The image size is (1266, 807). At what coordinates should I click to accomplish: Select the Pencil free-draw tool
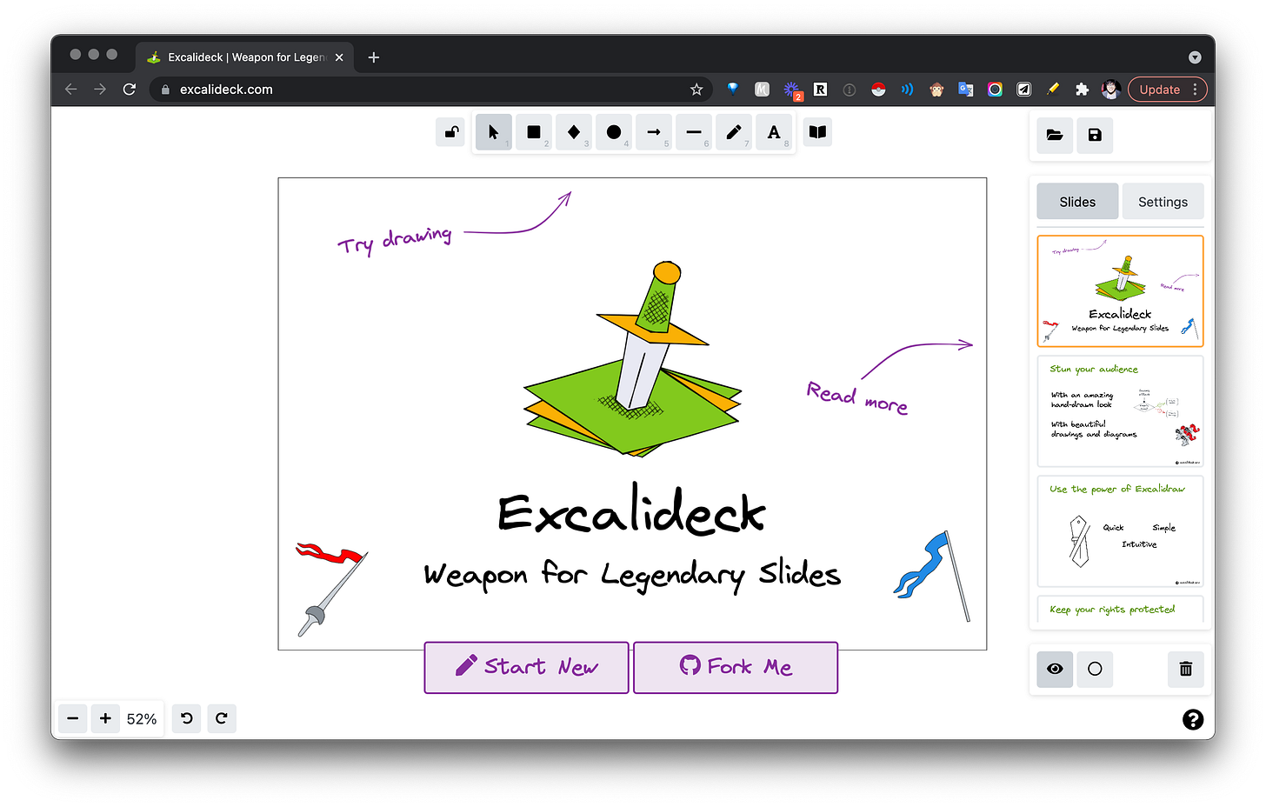(x=734, y=132)
